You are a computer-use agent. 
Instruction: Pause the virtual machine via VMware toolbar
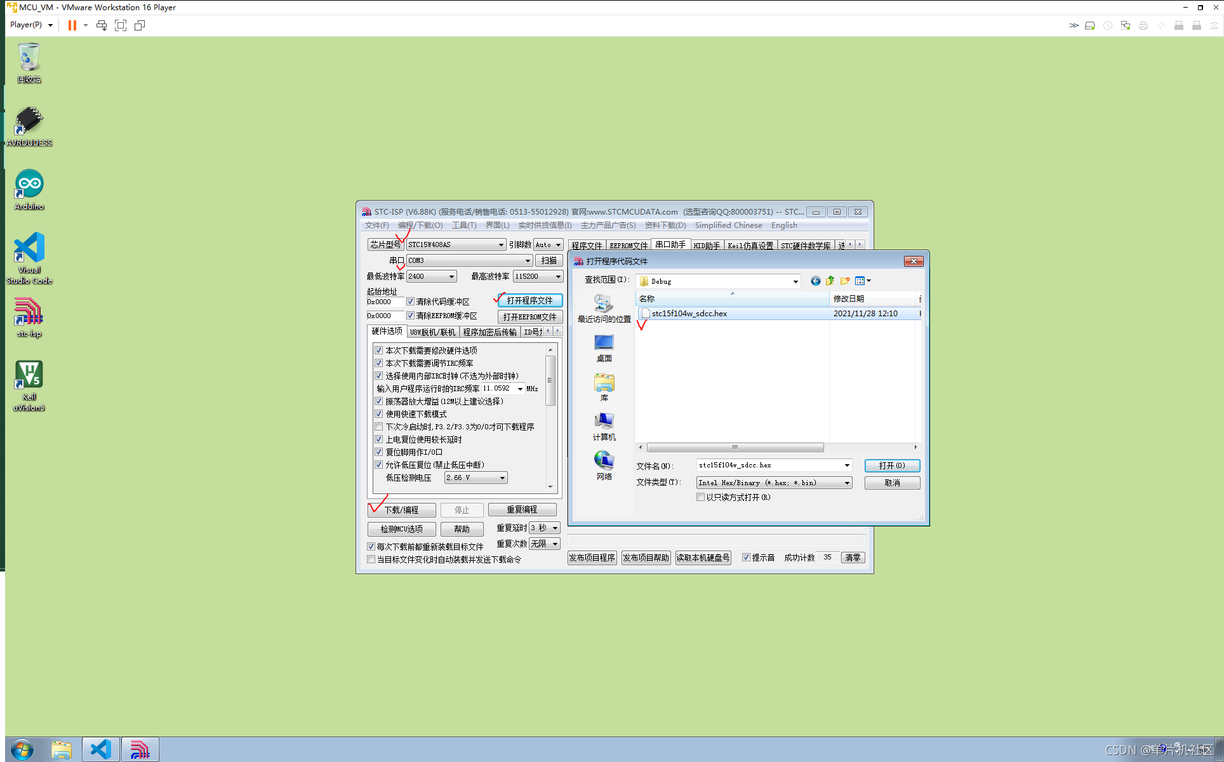(72, 25)
